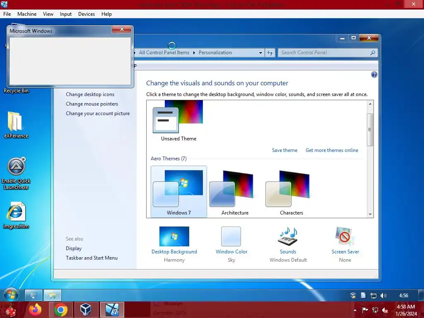Launch Firefox from the host taskbar
This screenshot has height=318, width=424.
coord(35,310)
